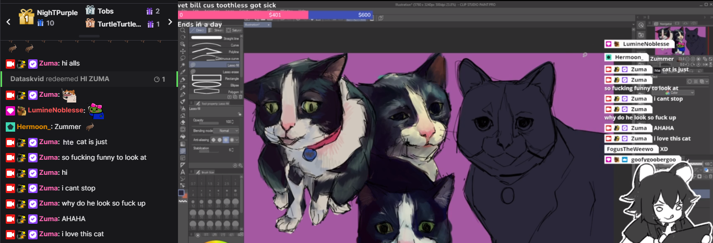Select the Ellipse sub tool
This screenshot has width=713, height=243.
pos(215,85)
